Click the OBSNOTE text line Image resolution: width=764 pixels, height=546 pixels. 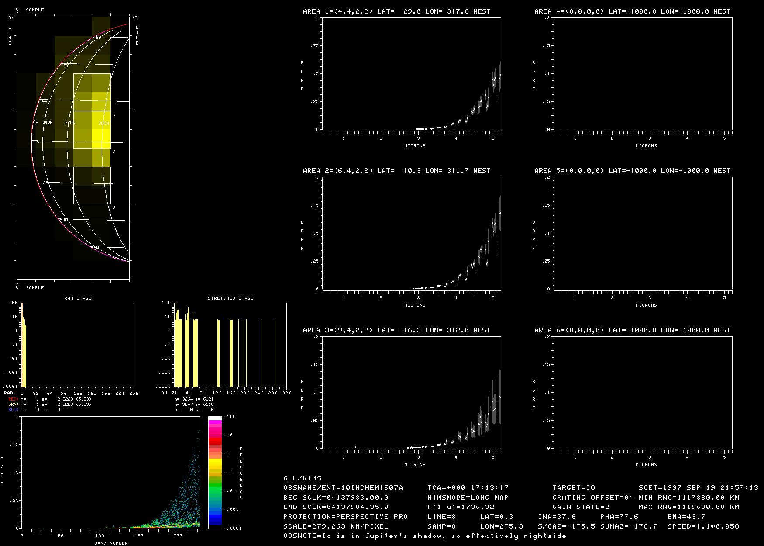click(424, 536)
